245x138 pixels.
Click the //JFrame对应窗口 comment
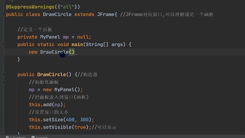(x=167, y=14)
